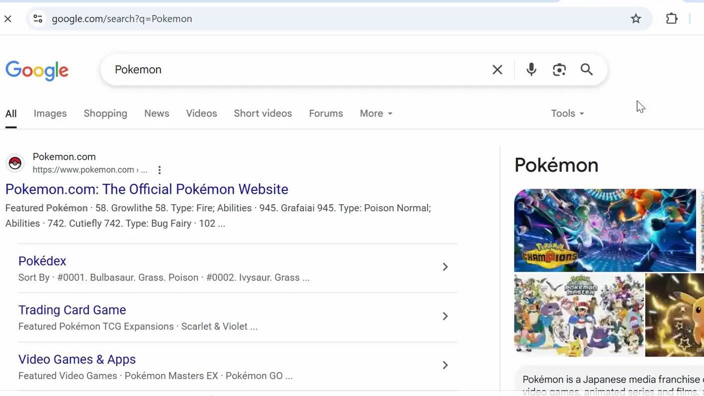Select the address bar URL google.com/search?q=Pokemon
This screenshot has width=704, height=396.
[x=122, y=19]
